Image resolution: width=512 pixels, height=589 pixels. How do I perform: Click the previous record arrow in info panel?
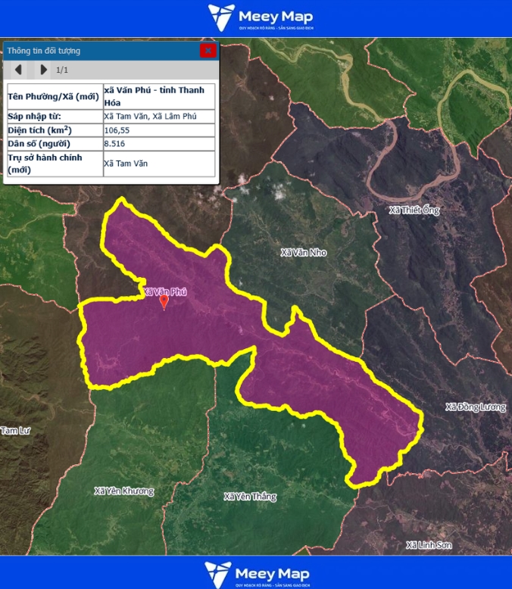(18, 70)
